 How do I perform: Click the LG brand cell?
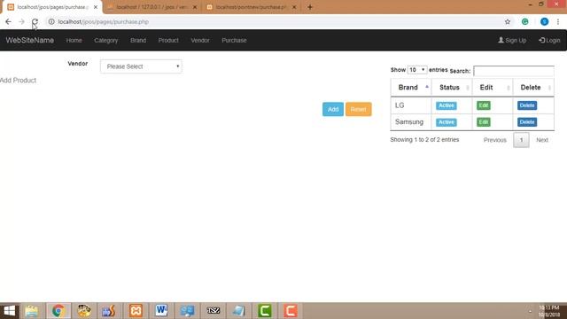point(411,105)
